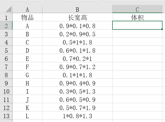Click item I cell in row 10
Image resolution: width=165 pixels, height=122 pixels.
27,91
